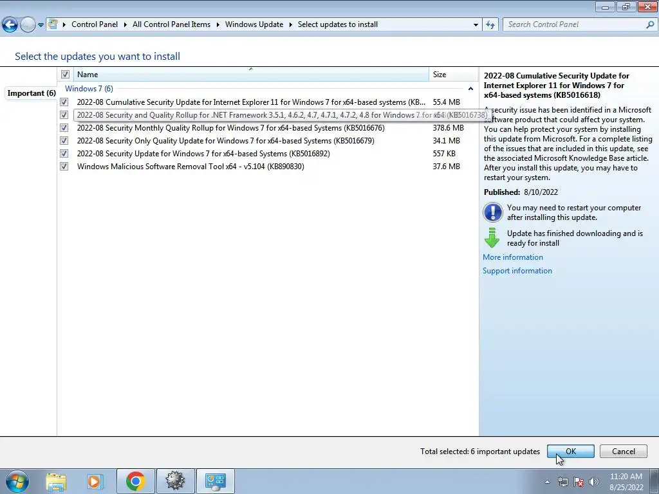Click the Windows 7 (6) group label
Viewport: 659px width, 494px height.
[x=89, y=89]
